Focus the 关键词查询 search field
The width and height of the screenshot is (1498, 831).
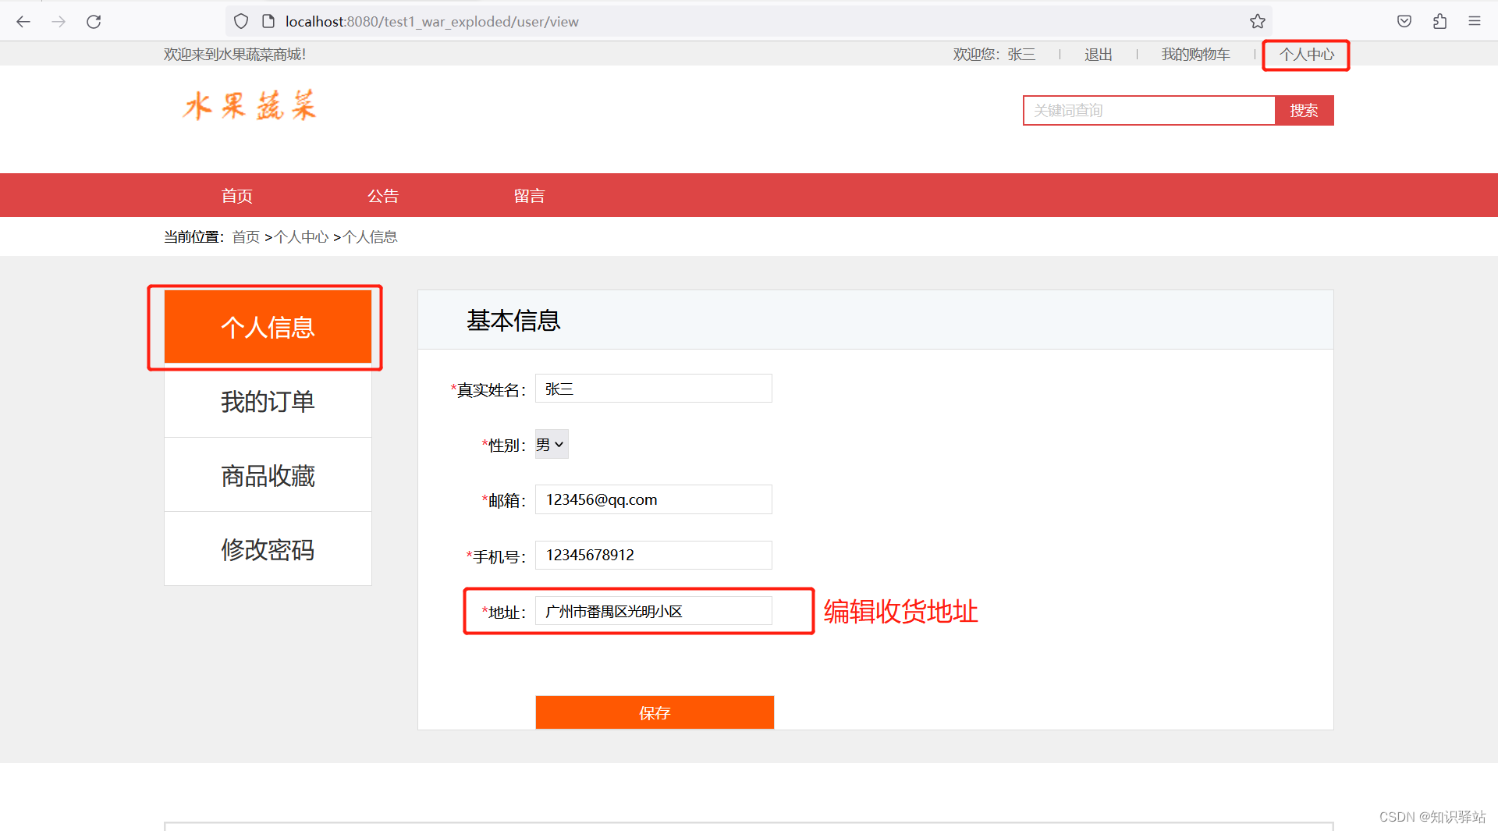click(x=1149, y=111)
